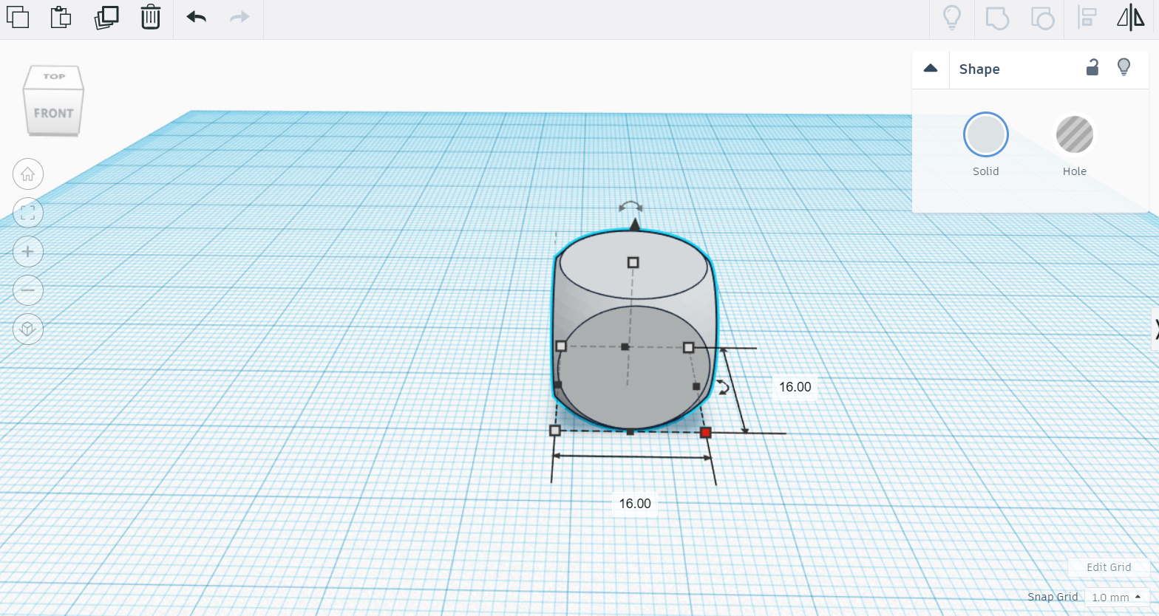
Task: Expand the collapsed shapes panel at the right edge
Action: 1155,328
